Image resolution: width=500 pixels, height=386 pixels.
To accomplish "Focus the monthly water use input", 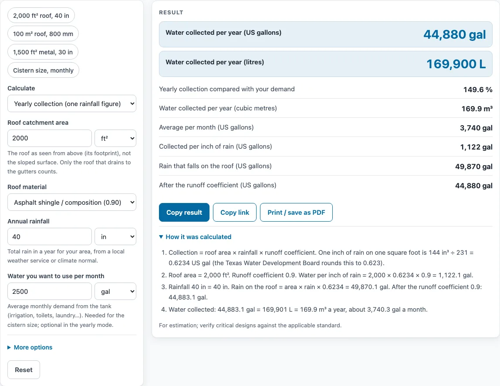I will tap(49, 292).
